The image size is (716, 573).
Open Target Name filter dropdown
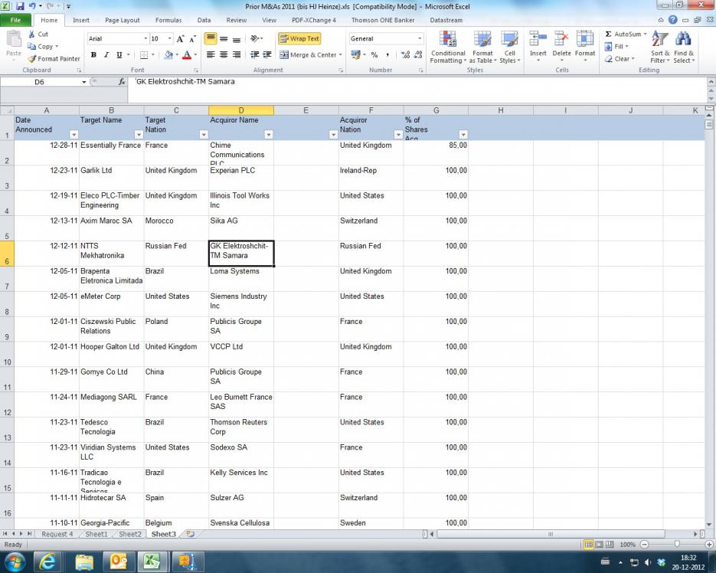(x=139, y=135)
